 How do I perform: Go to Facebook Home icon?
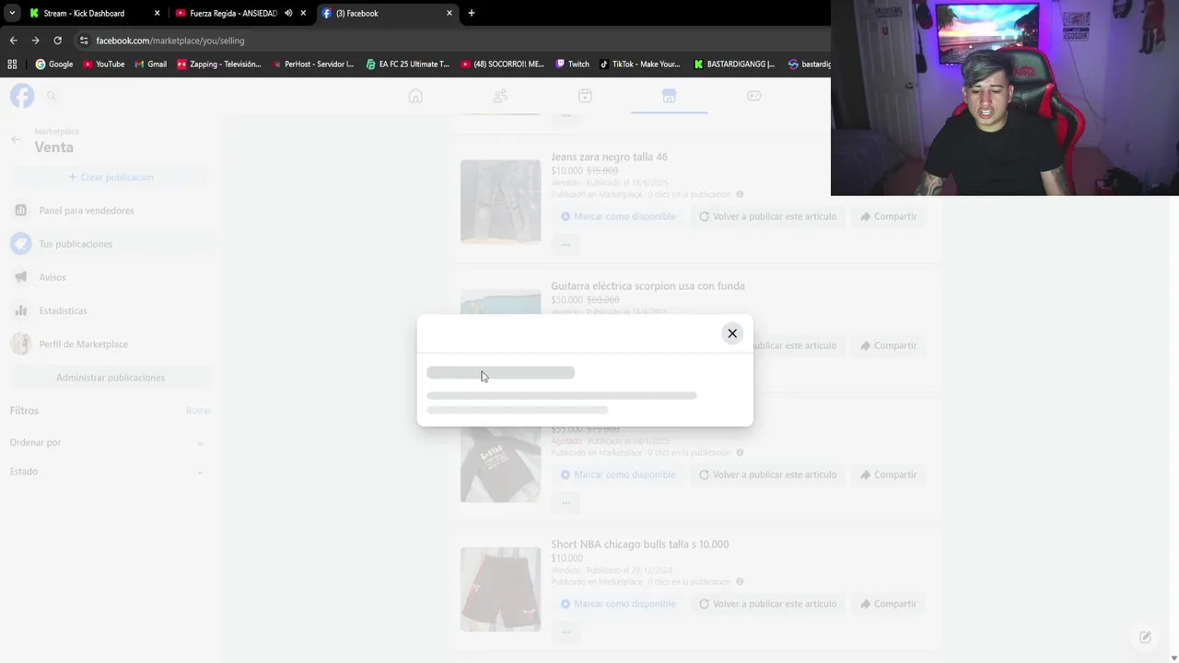point(415,96)
